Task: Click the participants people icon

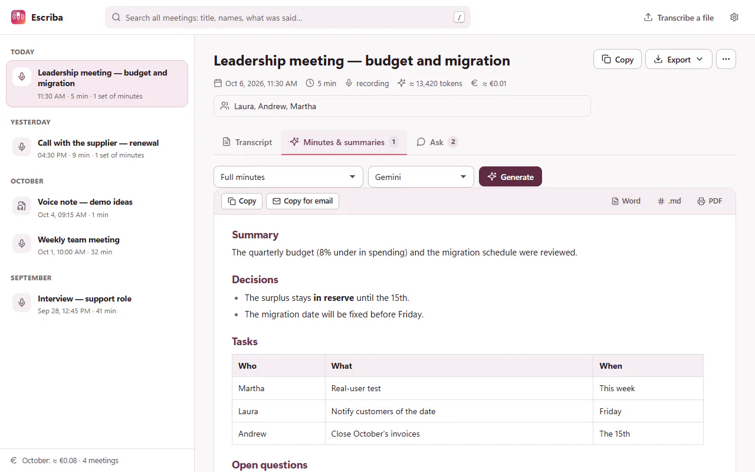Action: [x=225, y=106]
